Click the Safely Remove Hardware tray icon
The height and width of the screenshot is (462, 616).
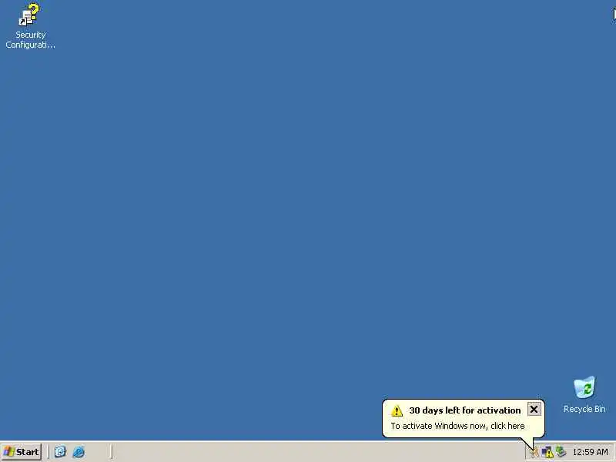coord(561,452)
